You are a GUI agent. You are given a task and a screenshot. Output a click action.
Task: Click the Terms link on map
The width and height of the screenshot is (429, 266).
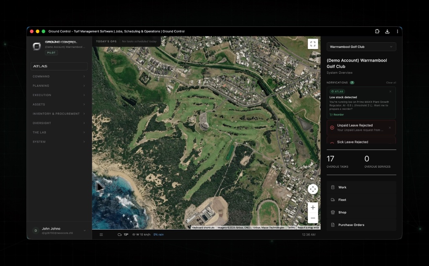pos(291,228)
